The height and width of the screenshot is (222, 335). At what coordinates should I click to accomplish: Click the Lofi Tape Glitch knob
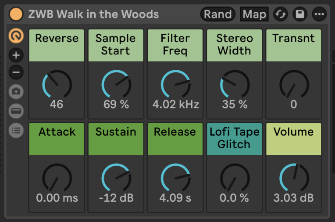[x=235, y=178]
